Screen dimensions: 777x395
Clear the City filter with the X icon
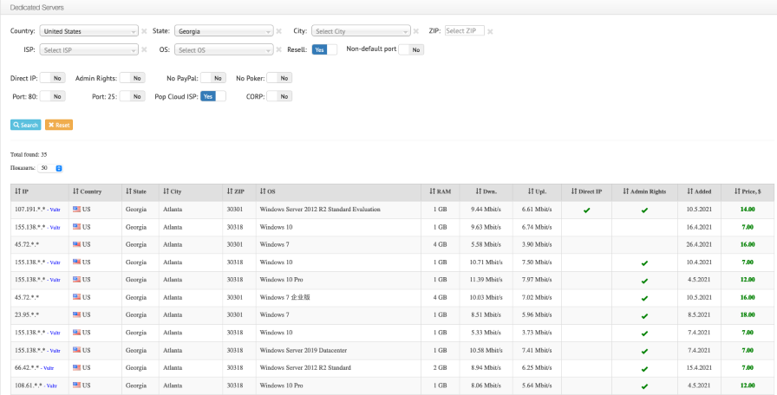(416, 31)
